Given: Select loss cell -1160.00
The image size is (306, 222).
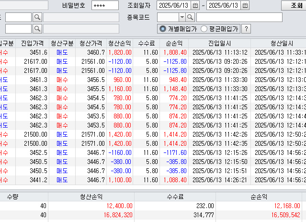Looking at the screenshot, I should click(120, 152).
